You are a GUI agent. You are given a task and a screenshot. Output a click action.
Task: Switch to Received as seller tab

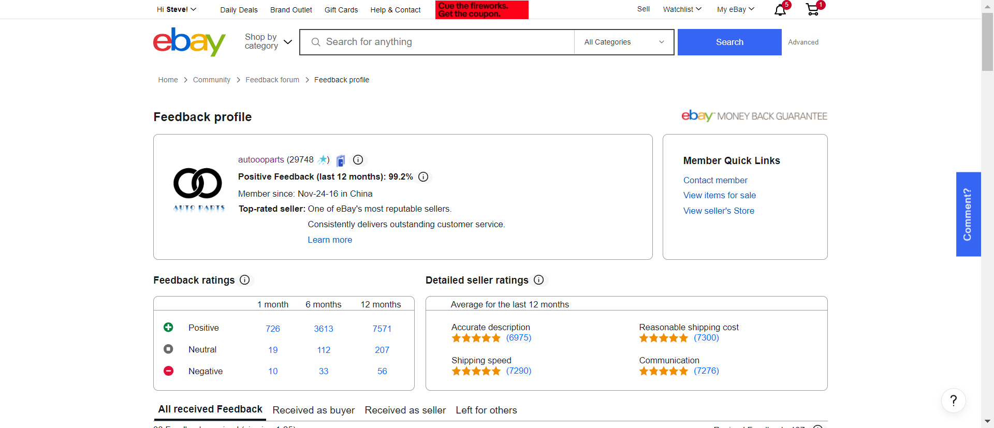click(405, 410)
